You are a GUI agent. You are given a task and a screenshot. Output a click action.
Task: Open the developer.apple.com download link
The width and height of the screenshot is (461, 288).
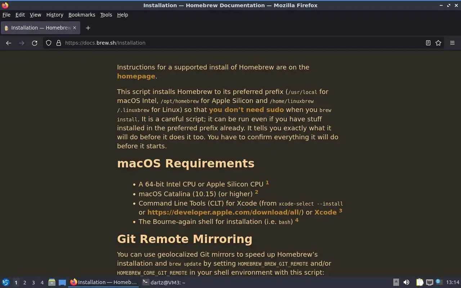tap(224, 212)
